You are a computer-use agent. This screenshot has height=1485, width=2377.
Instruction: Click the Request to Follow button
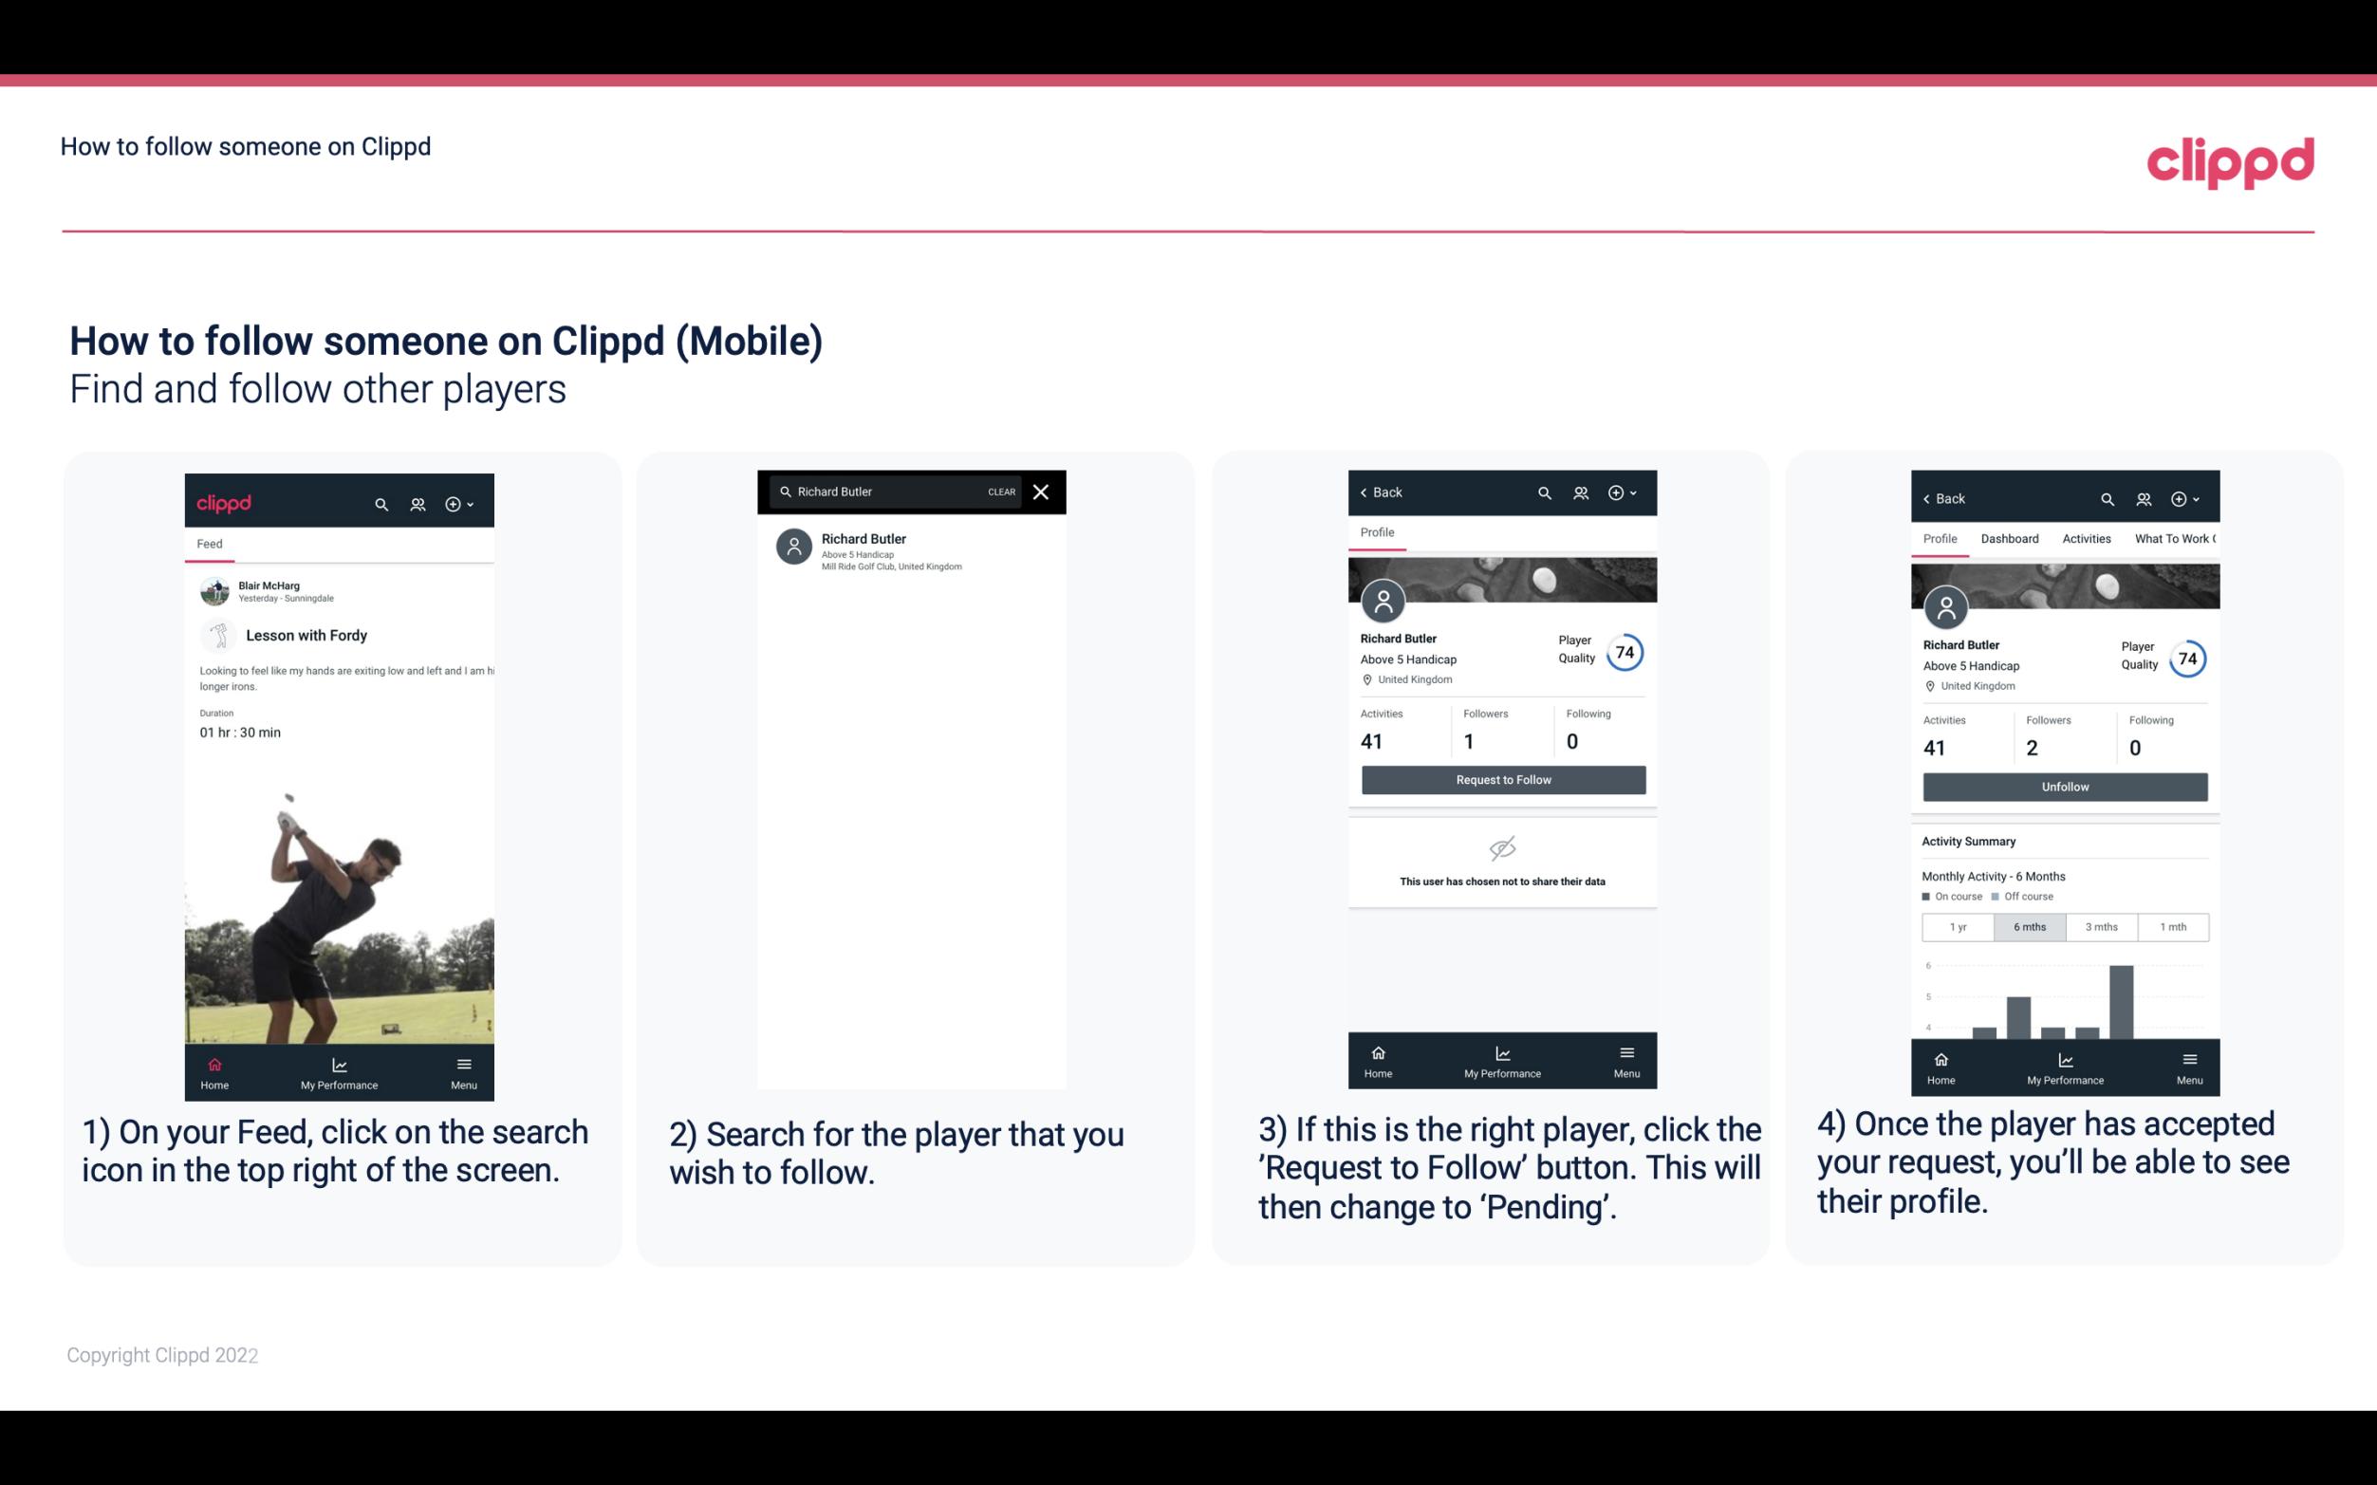pos(1501,778)
